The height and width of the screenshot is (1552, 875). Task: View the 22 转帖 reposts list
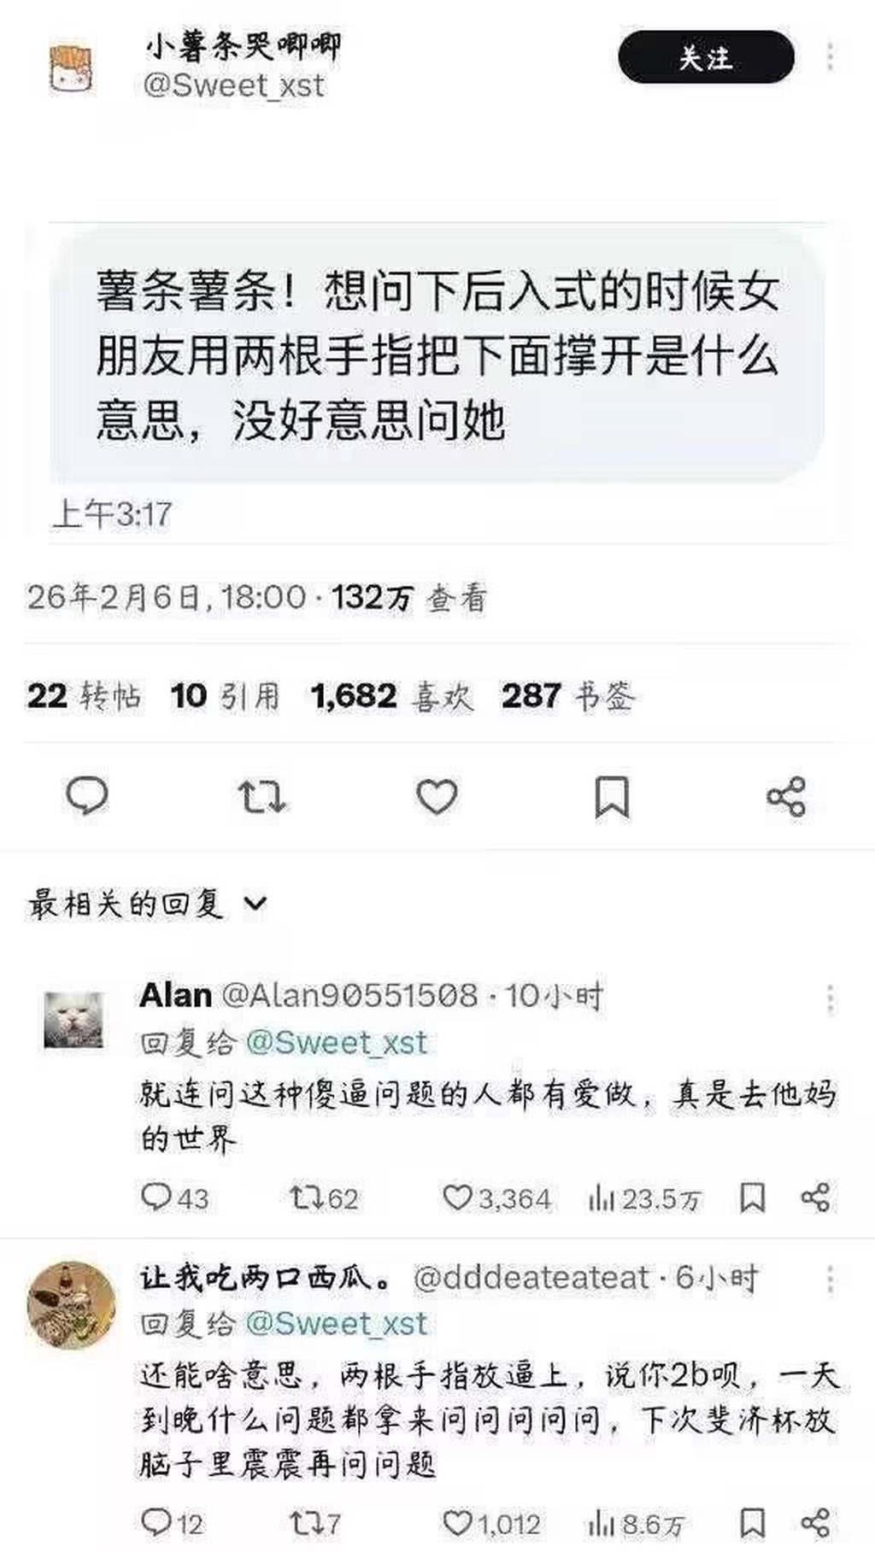[x=84, y=696]
